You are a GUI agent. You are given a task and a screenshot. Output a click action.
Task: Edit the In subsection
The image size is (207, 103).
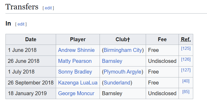click(21, 24)
